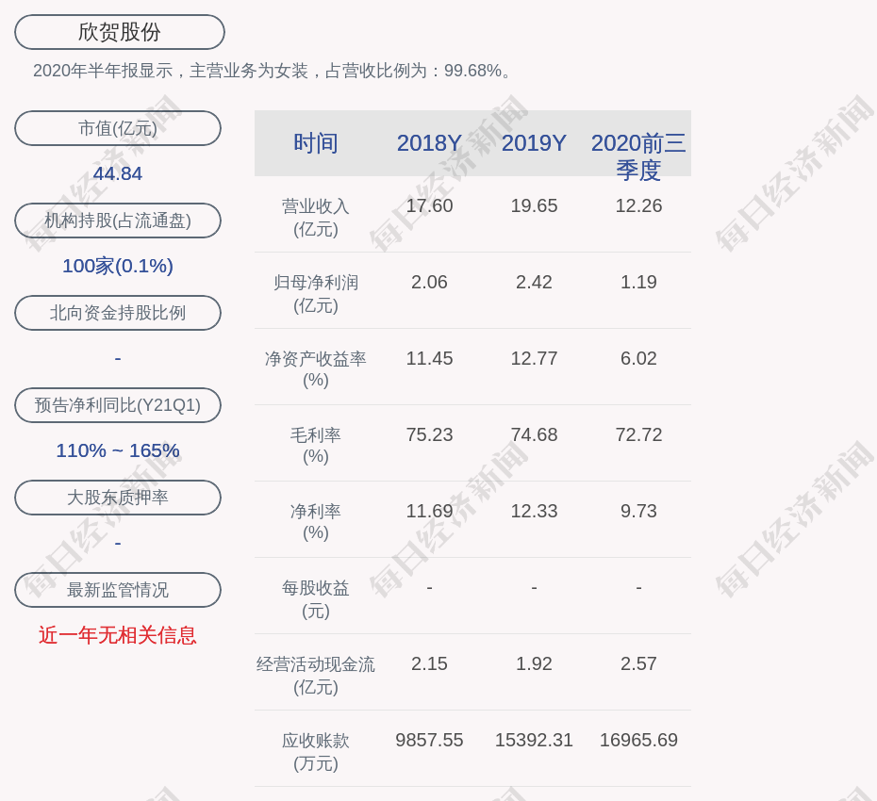Click the 营业收入(亿元) row label
This screenshot has width=877, height=801.
coord(316,217)
